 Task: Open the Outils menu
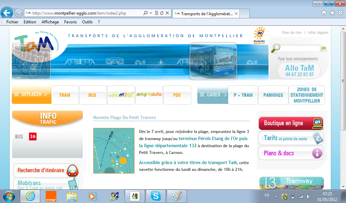87,22
